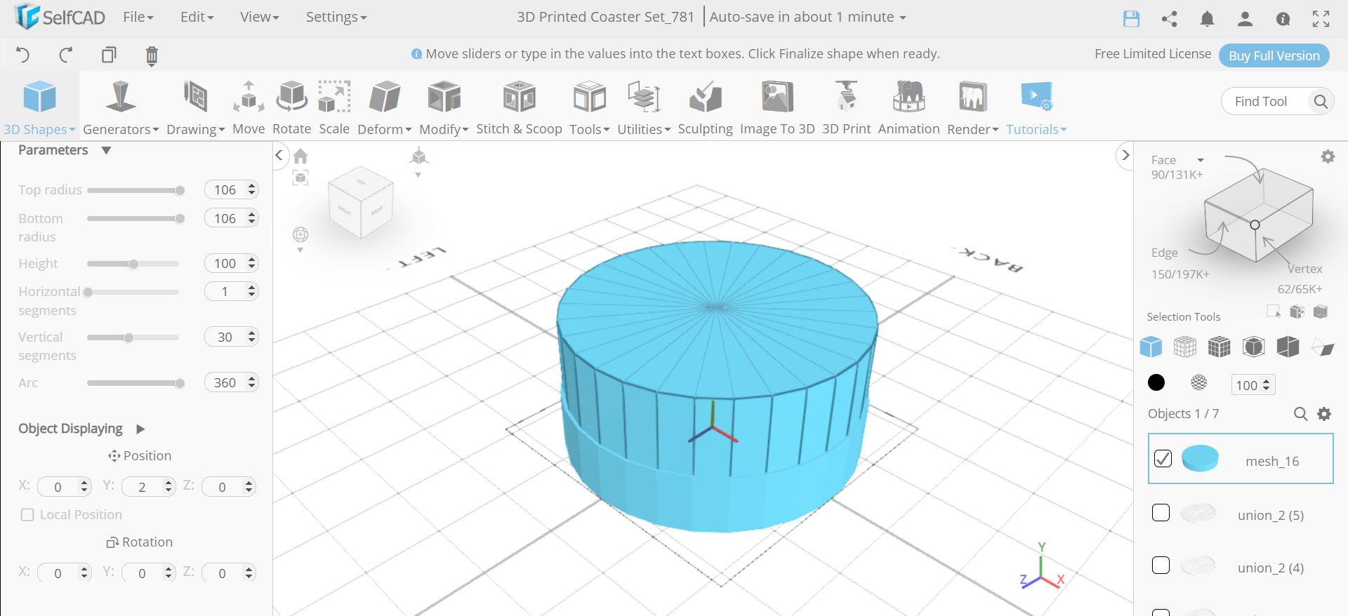The image size is (1348, 616).
Task: Check the union_2 (4) object checkbox
Action: (x=1161, y=565)
